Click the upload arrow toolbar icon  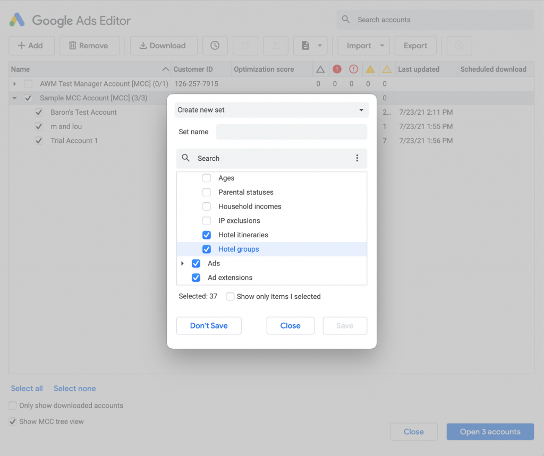pos(276,46)
